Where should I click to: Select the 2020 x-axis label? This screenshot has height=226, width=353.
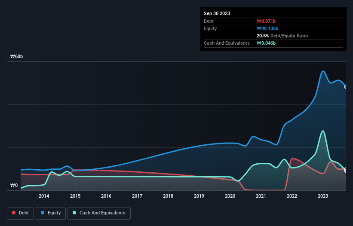coord(230,196)
